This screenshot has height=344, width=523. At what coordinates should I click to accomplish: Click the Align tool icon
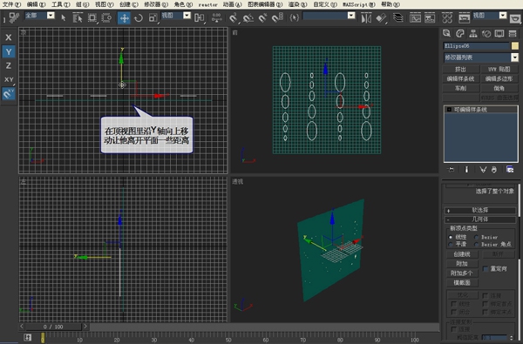pyautogui.click(x=381, y=17)
